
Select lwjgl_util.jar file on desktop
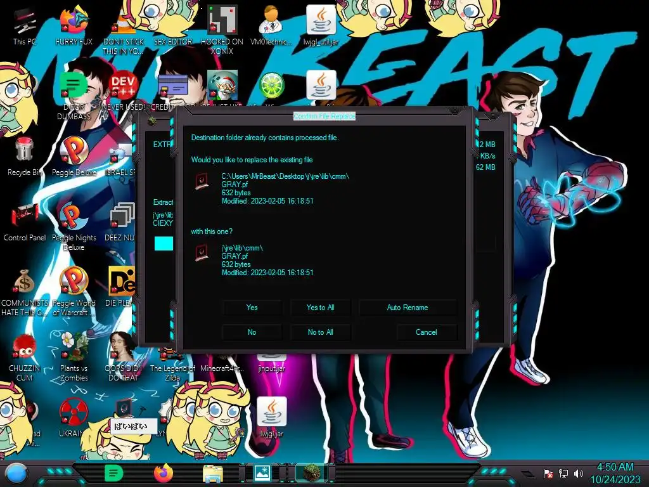point(321,25)
